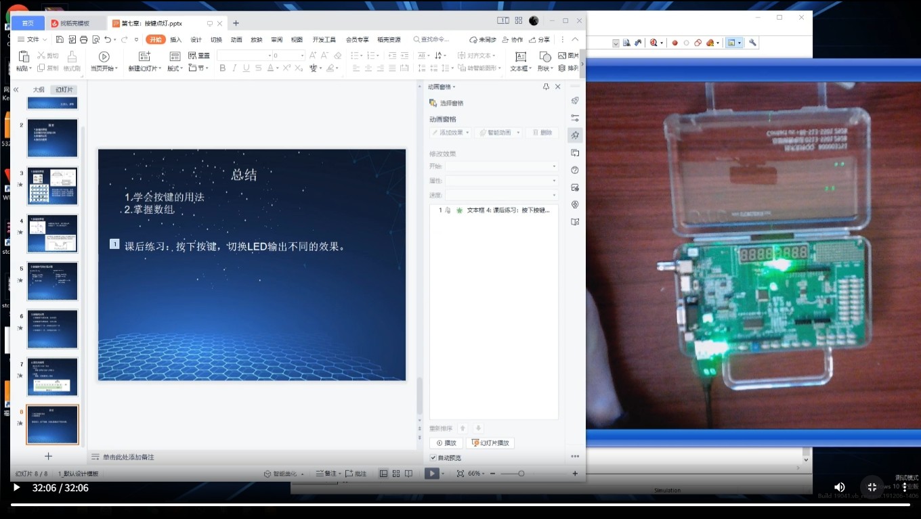Viewport: 921px width, 519px height.
Task: Play the video with the player's play button
Action: pyautogui.click(x=17, y=487)
